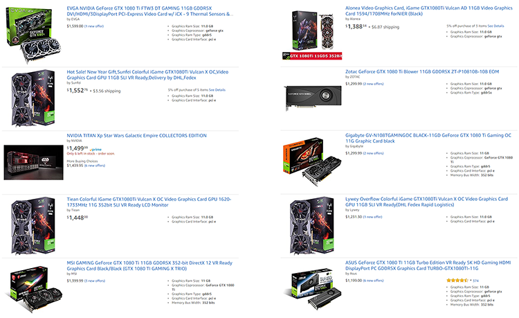This screenshot has height=318, width=519.
Task: Click the MSI Gaming X Trio product image
Action: point(34,289)
